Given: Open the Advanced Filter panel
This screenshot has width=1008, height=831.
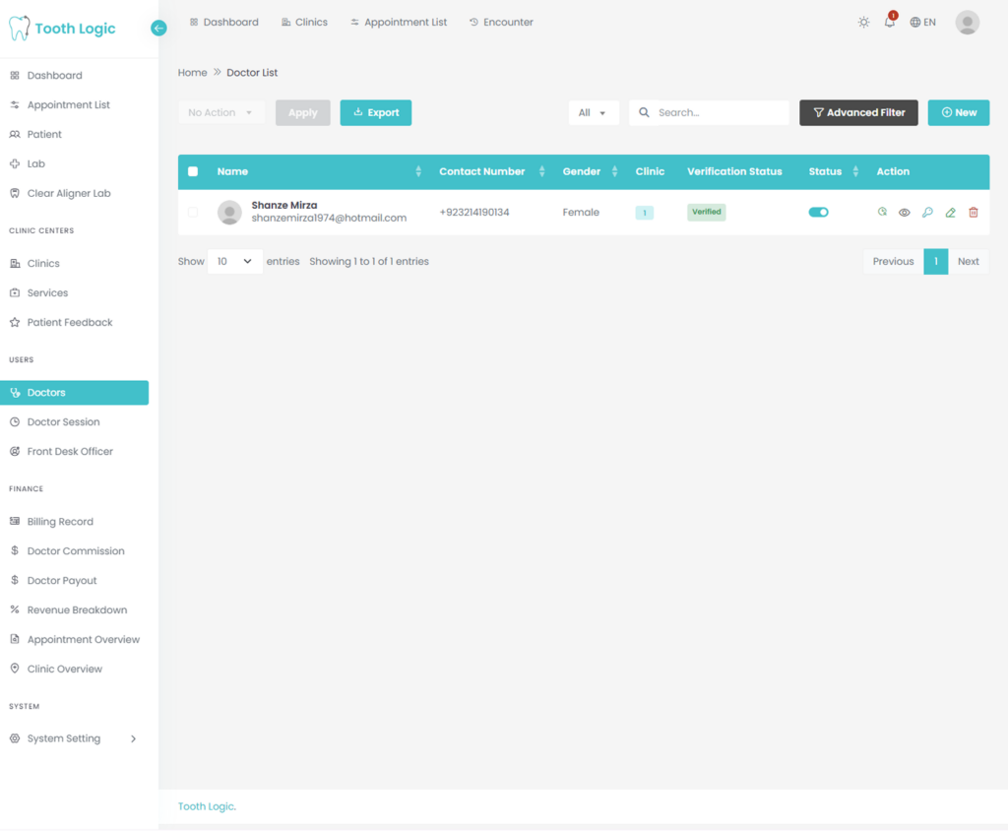Looking at the screenshot, I should tap(858, 112).
